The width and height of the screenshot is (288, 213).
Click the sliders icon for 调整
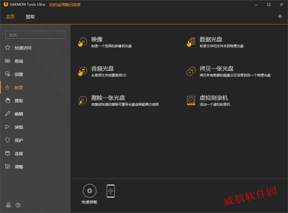7,166
